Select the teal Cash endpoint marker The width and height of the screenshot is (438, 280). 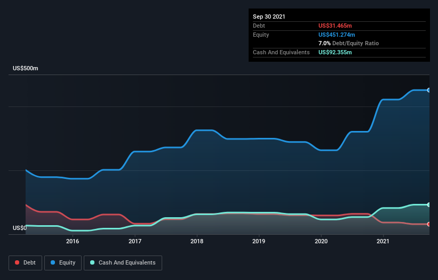[429, 205]
